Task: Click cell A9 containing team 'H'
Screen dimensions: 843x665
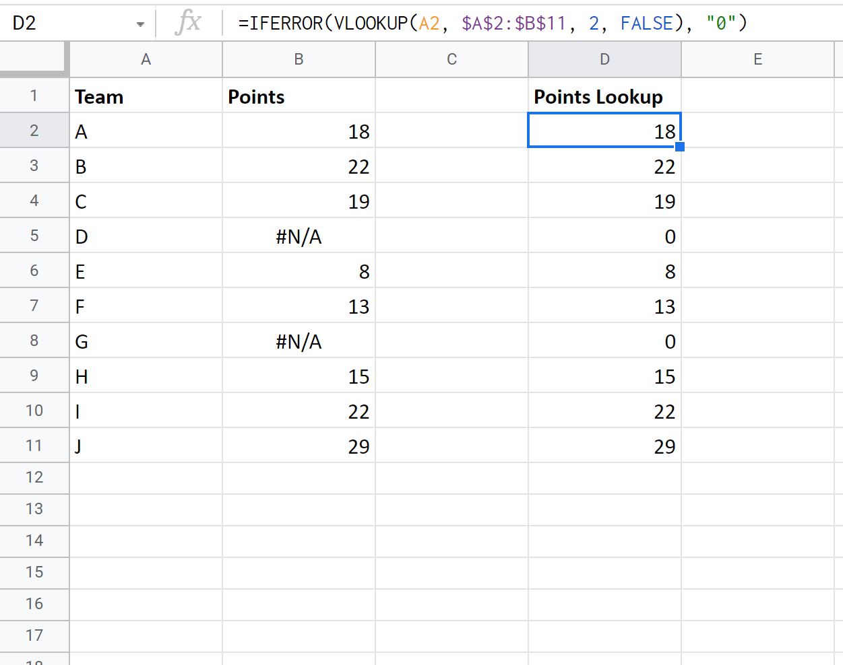Action: point(146,376)
